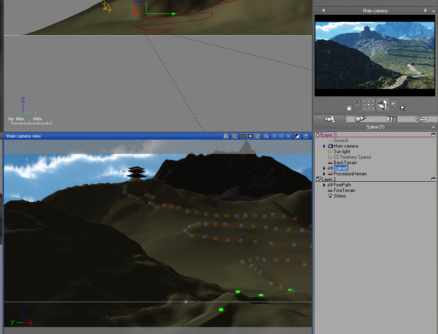Collapse the Spline (1) browser panel
The image size is (438, 334).
click(x=433, y=127)
